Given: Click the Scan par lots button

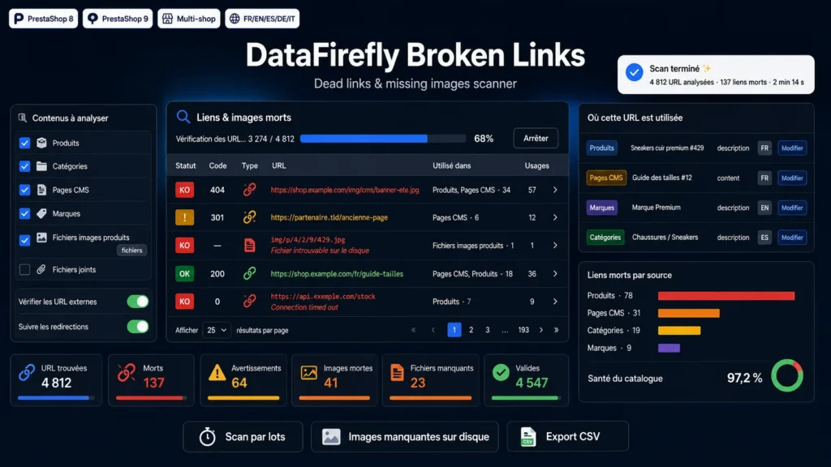Looking at the screenshot, I should click(x=243, y=437).
